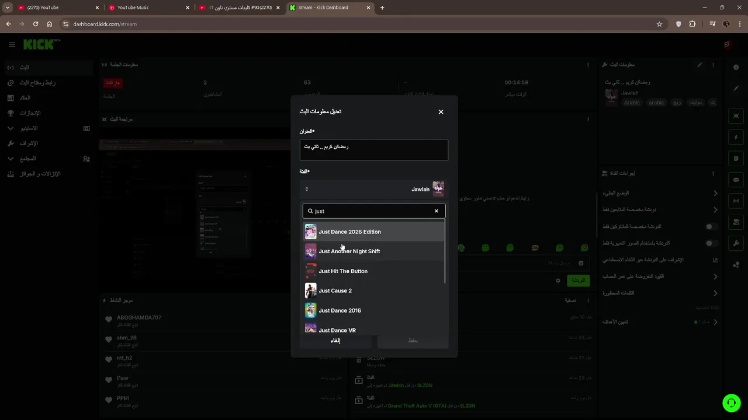Reload the page in browser toolbar
This screenshot has width=748, height=420.
(x=36, y=24)
